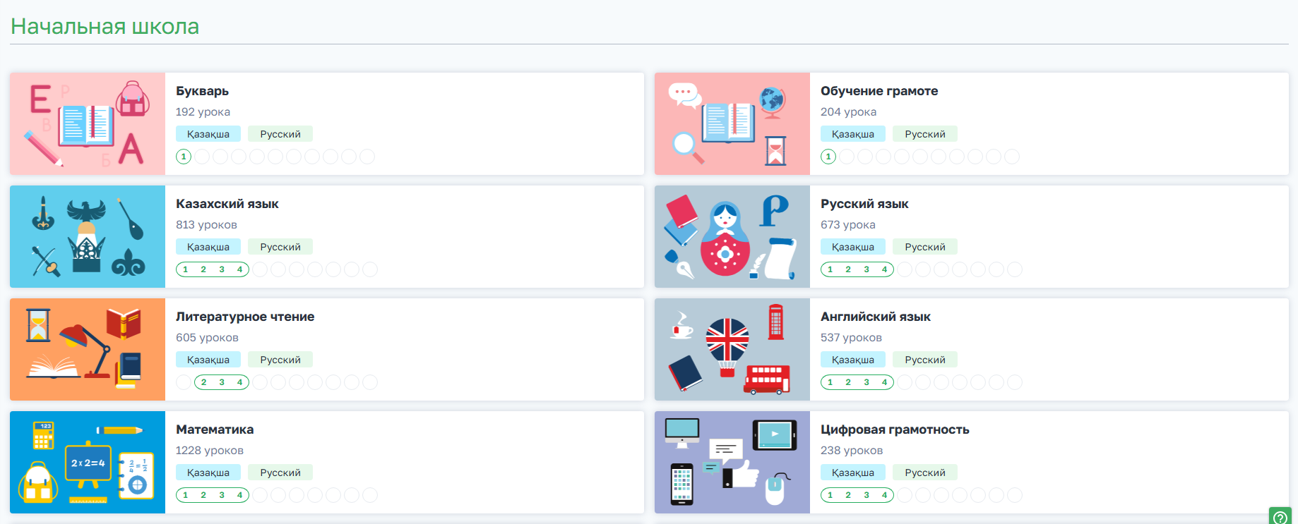The image size is (1298, 524).
Task: Select grade 4 under Цифровая грамотность
Action: pos(884,495)
